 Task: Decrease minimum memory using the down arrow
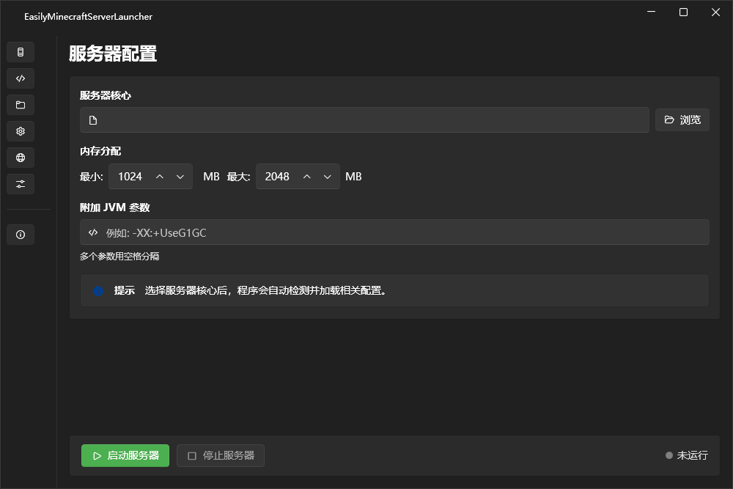click(x=180, y=176)
